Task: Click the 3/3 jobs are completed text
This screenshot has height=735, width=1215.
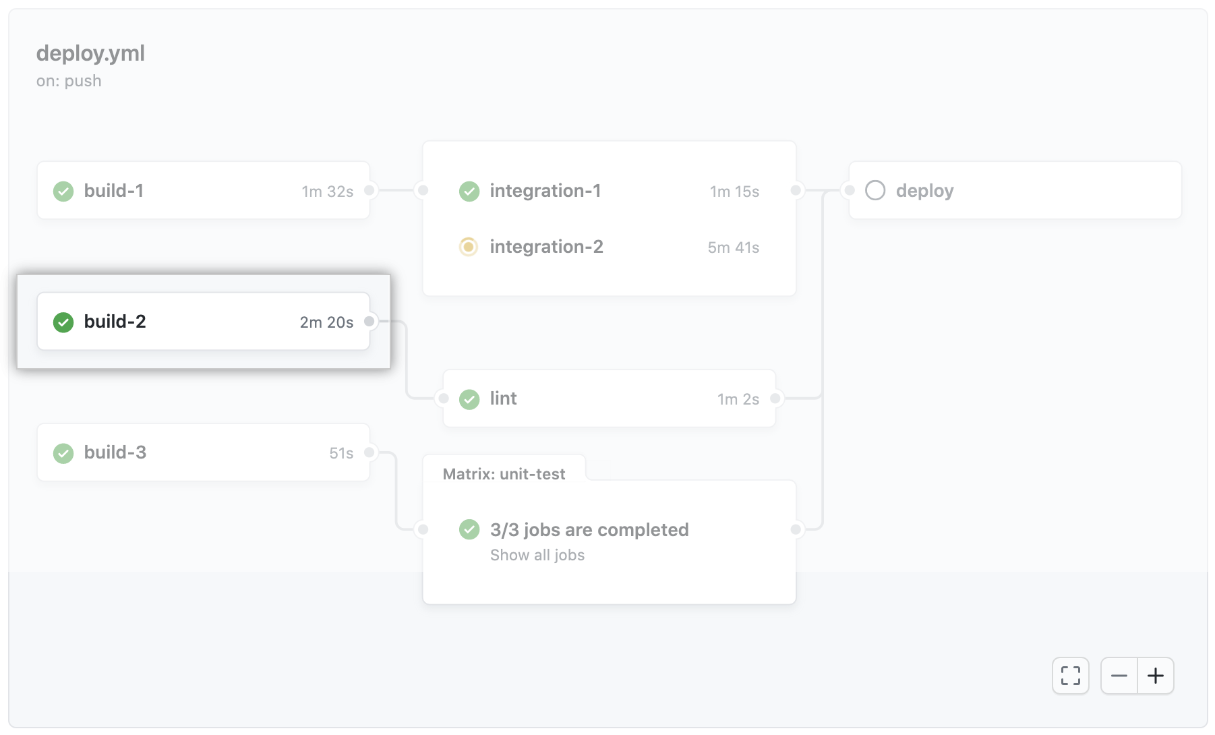Action: tap(589, 530)
